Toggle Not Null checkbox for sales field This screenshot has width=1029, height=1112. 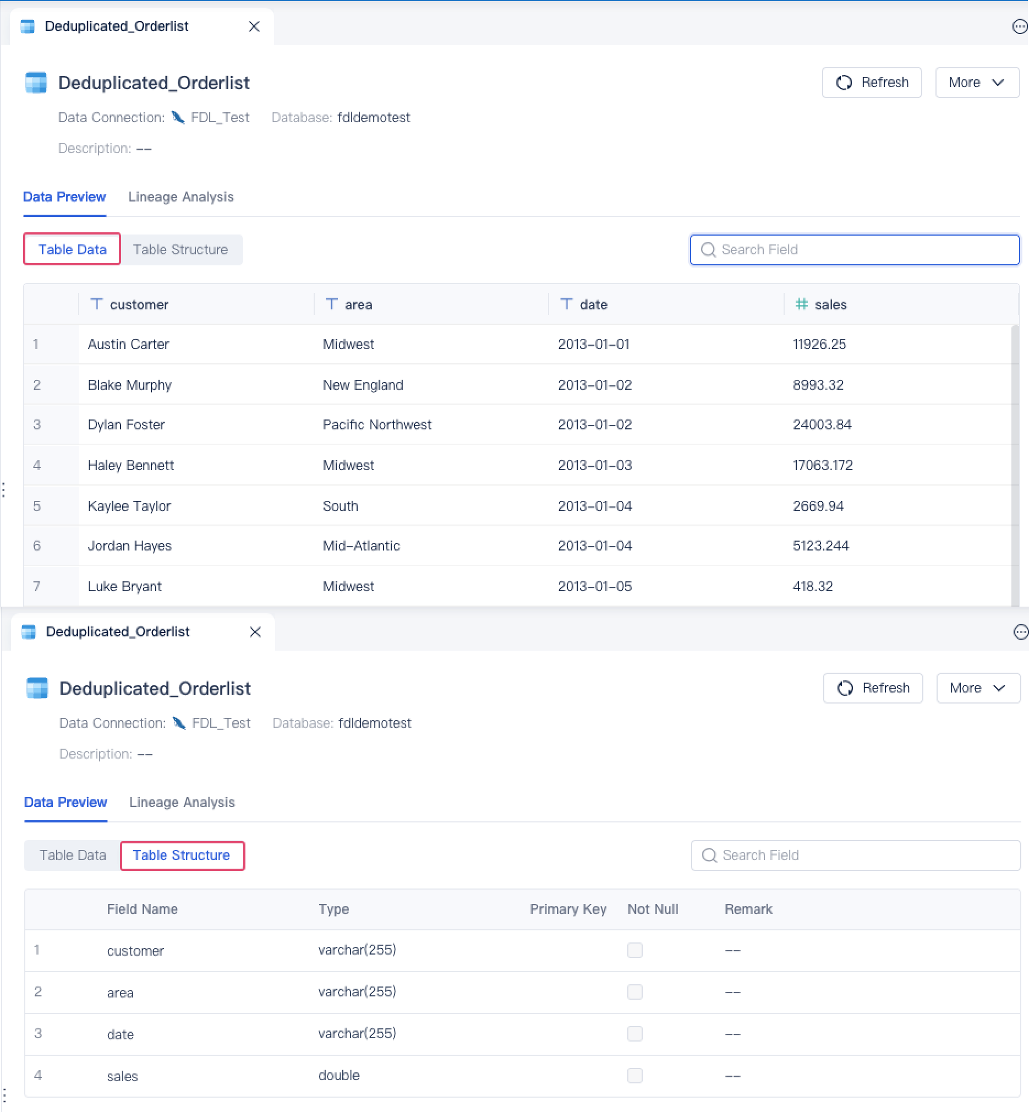pos(636,1076)
